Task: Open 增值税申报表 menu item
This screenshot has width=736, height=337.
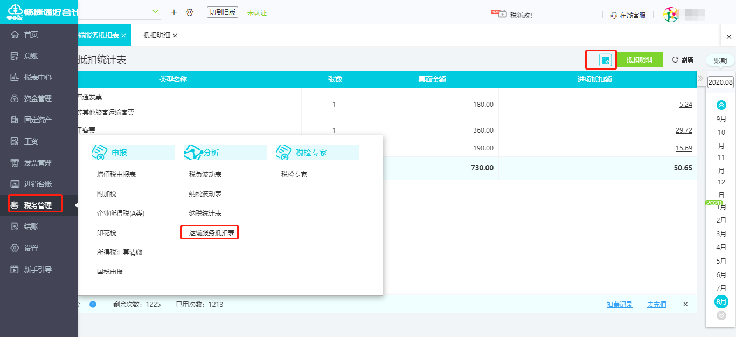Action: point(116,175)
